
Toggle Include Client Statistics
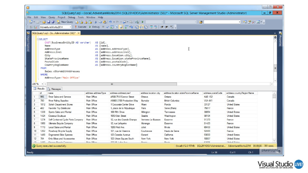(131, 27)
